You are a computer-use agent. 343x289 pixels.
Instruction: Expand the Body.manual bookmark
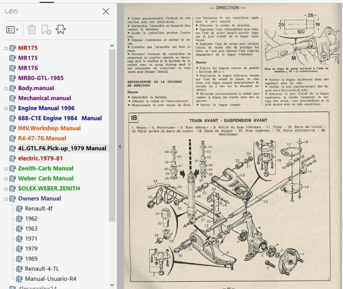(x=6, y=89)
